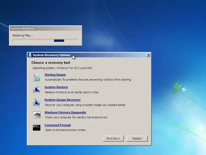Screen dimensions: 206x155
Task: Run Windows Memory Diagnostic link
Action: click(65, 112)
